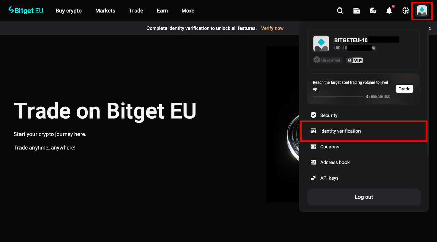This screenshot has width=437, height=242.
Task: Click the Bitget EU logo
Action: (x=26, y=11)
